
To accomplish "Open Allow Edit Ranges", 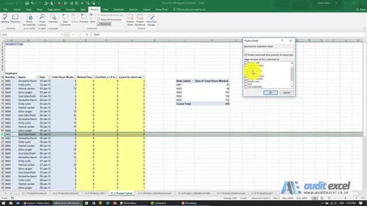I will click(151, 20).
